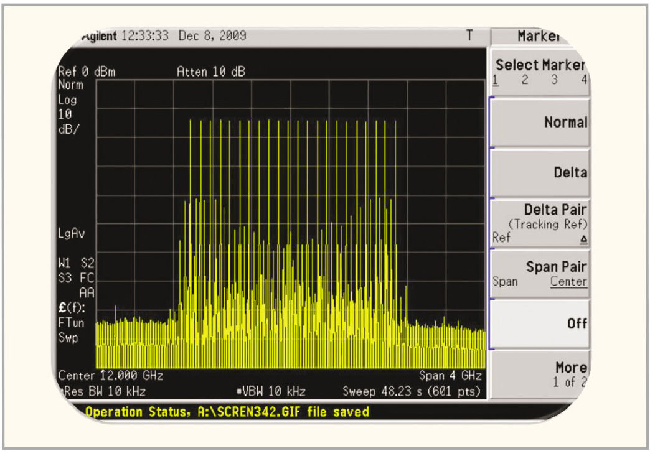Viewport: 650px width, 451px height.
Task: Click the VBW 10 kHz readout
Action: tap(271, 391)
